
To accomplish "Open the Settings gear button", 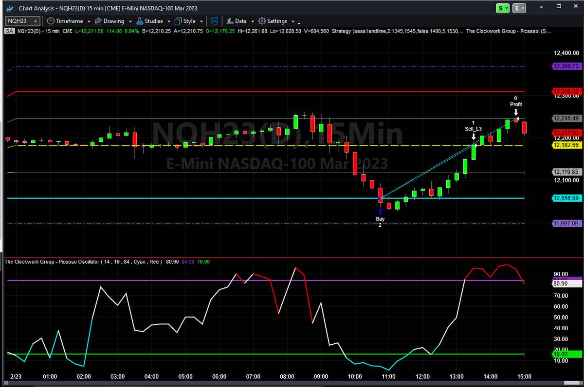I will [273, 21].
